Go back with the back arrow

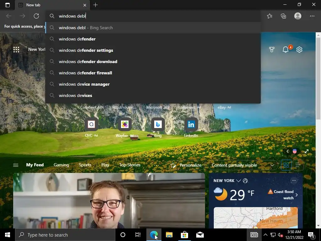coord(8,16)
